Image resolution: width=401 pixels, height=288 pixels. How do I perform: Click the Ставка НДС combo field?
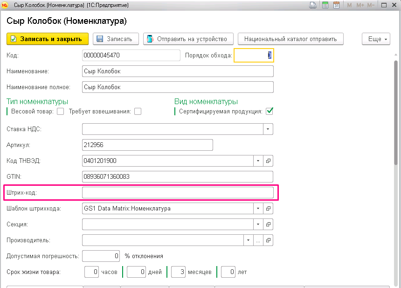coord(173,129)
